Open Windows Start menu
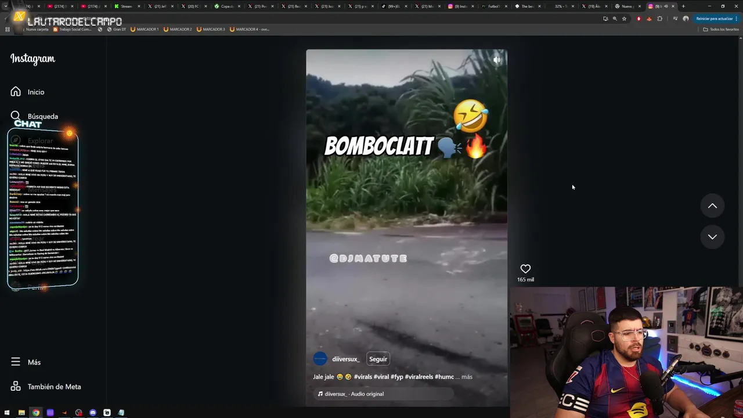 7,413
